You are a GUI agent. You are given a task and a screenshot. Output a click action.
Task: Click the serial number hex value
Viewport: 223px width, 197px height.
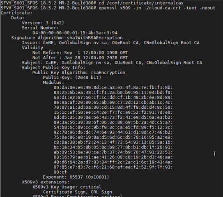click(x=75, y=33)
